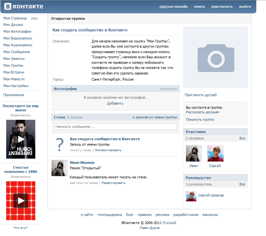Click the Павел Дуров footer link
This screenshot has width=266, height=236.
(149, 228)
